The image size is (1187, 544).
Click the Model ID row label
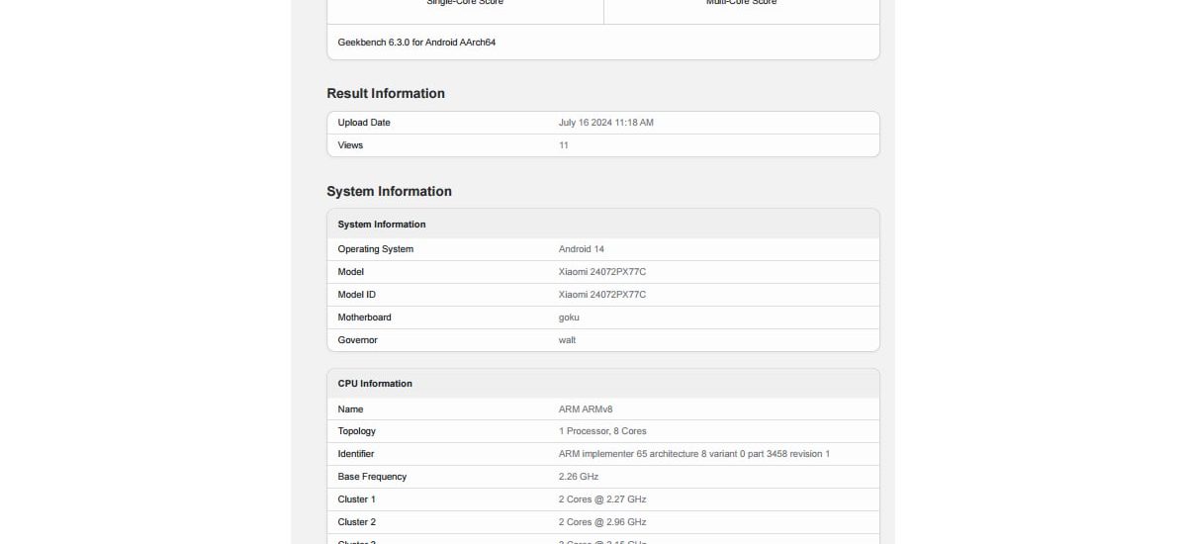356,295
